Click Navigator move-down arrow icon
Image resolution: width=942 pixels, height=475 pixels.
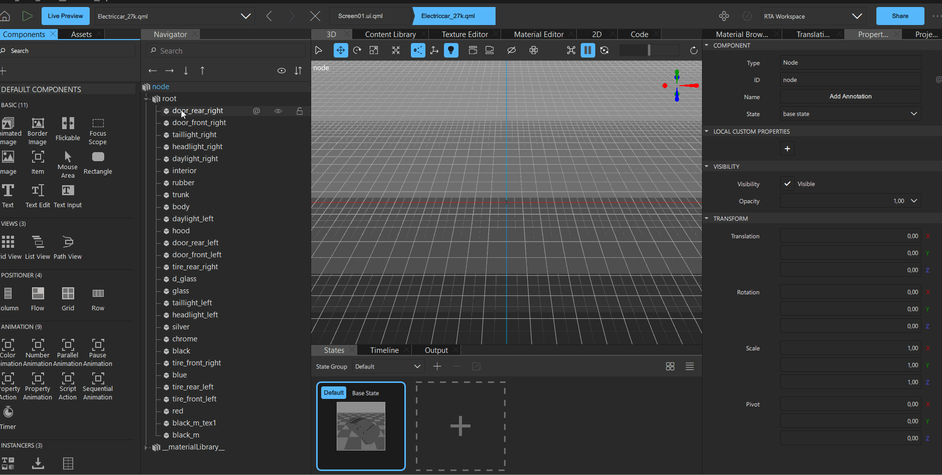(x=186, y=71)
